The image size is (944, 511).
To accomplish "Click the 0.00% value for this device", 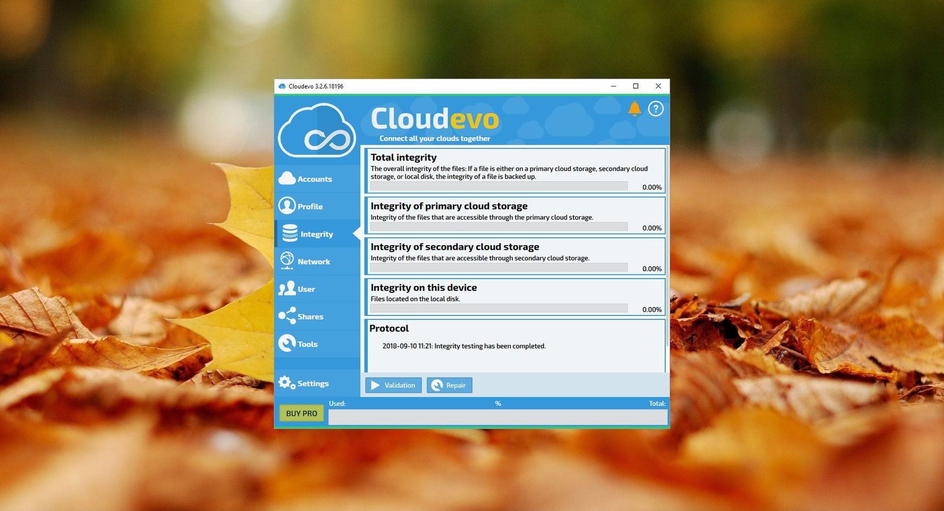I will coord(652,309).
